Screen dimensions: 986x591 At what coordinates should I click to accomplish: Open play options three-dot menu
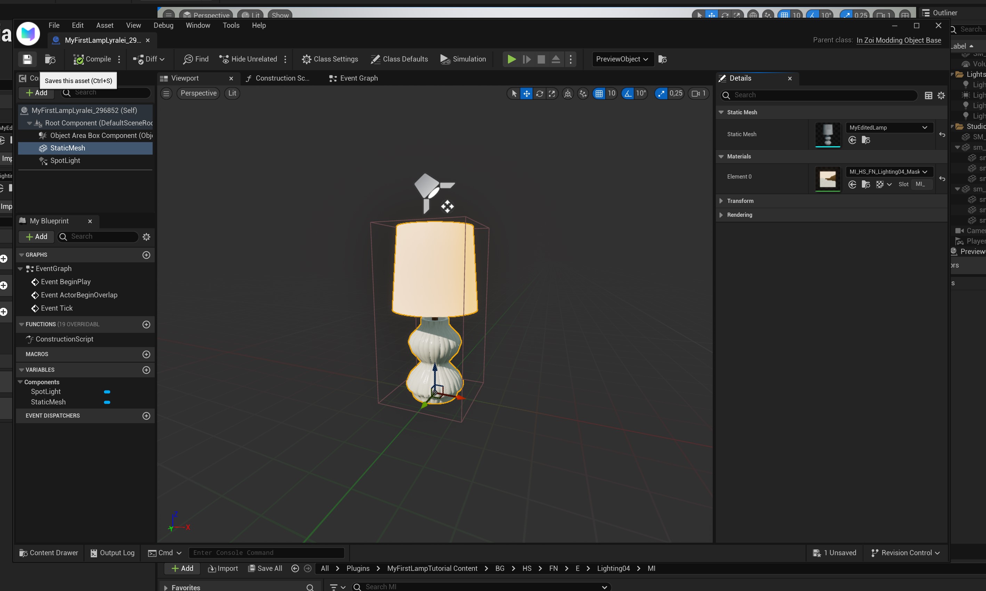coord(571,59)
